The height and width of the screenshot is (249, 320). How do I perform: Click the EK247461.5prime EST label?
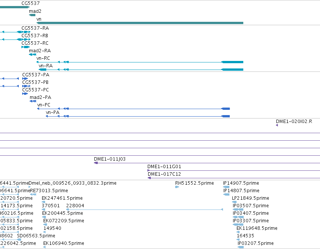(x=62, y=198)
